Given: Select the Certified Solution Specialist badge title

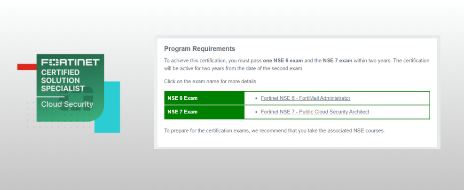Looking at the screenshot, I should [x=63, y=80].
